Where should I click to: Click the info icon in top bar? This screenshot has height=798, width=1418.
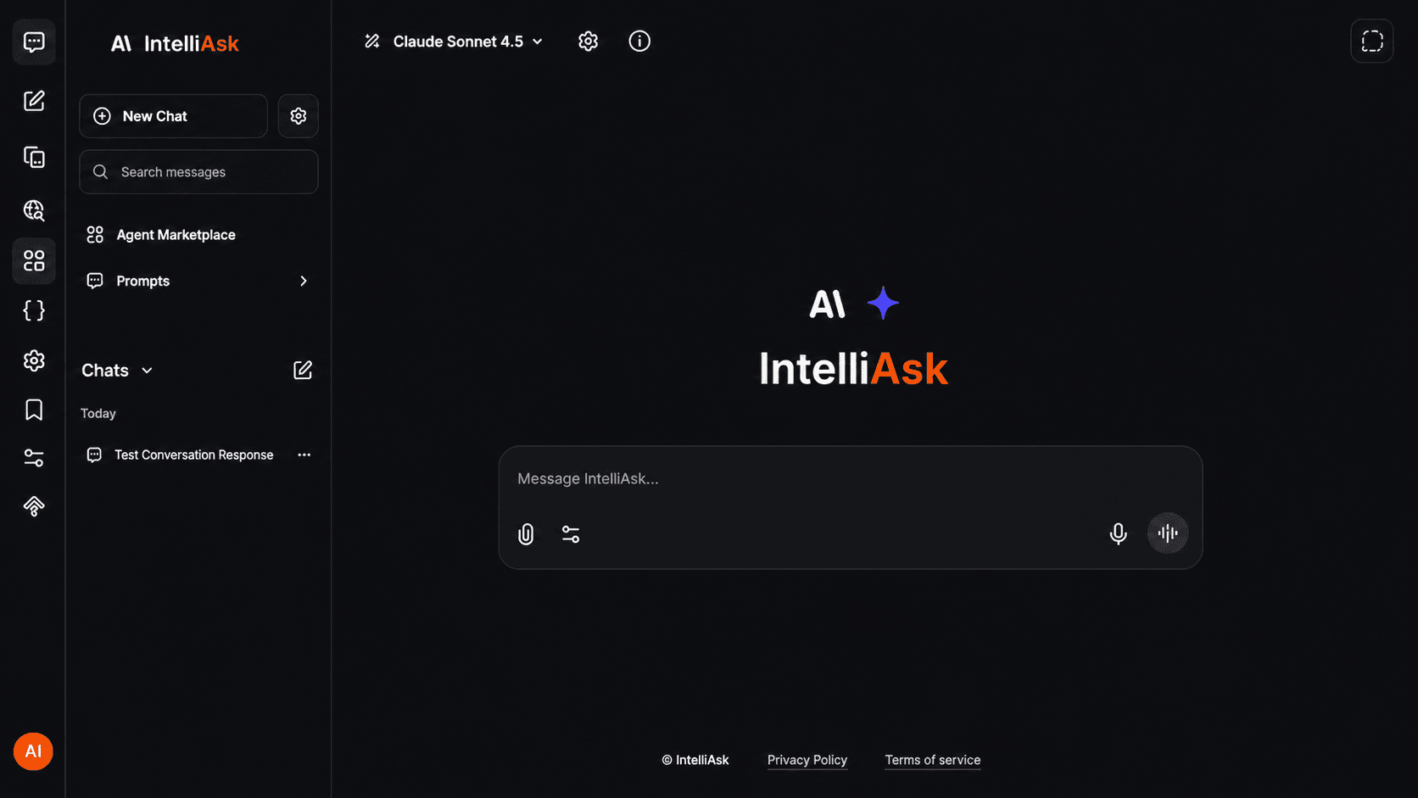click(639, 42)
